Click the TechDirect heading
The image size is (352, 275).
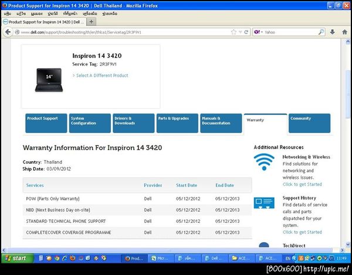(294, 246)
